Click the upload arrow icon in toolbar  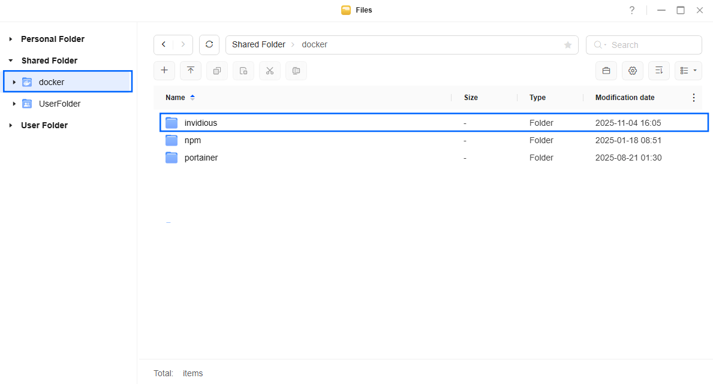[191, 71]
